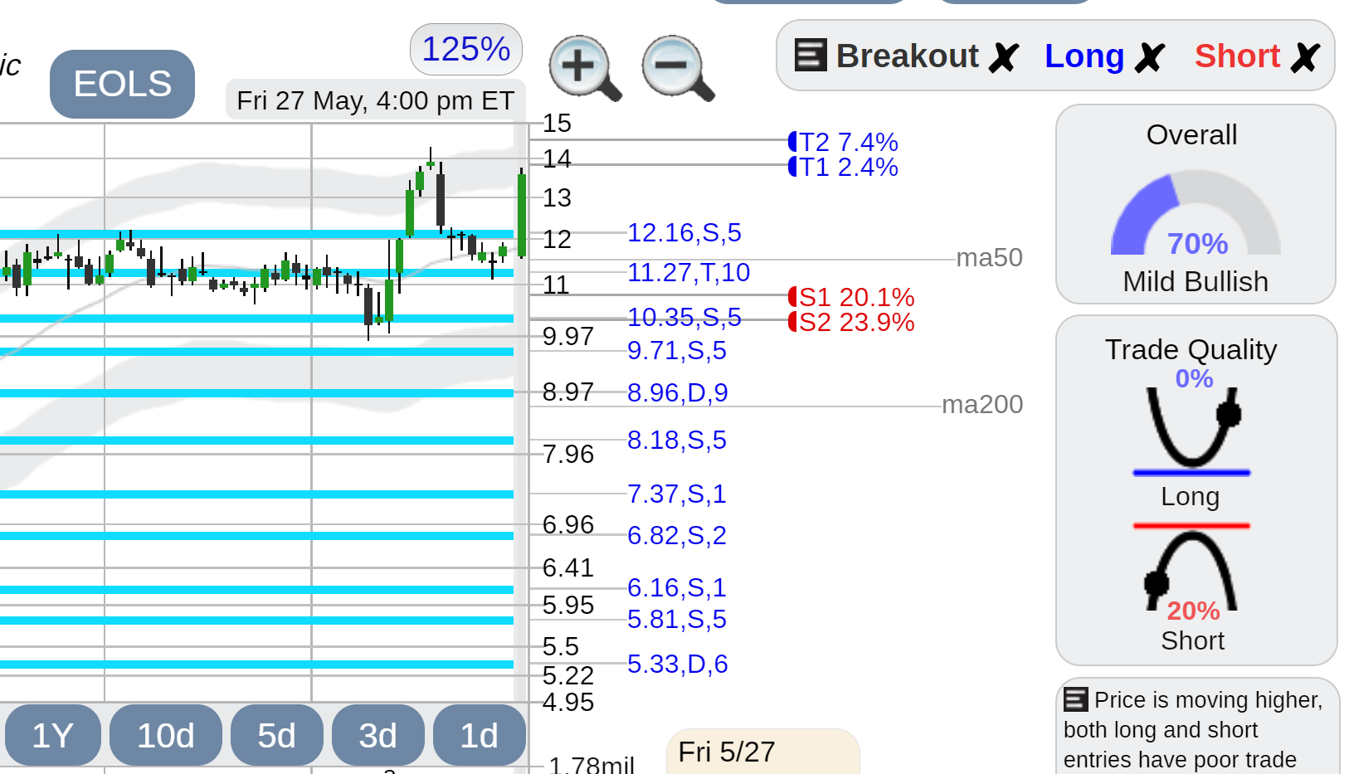Remove the Short filter with its X
Image resolution: width=1349 pixels, height=774 pixels.
point(1305,57)
